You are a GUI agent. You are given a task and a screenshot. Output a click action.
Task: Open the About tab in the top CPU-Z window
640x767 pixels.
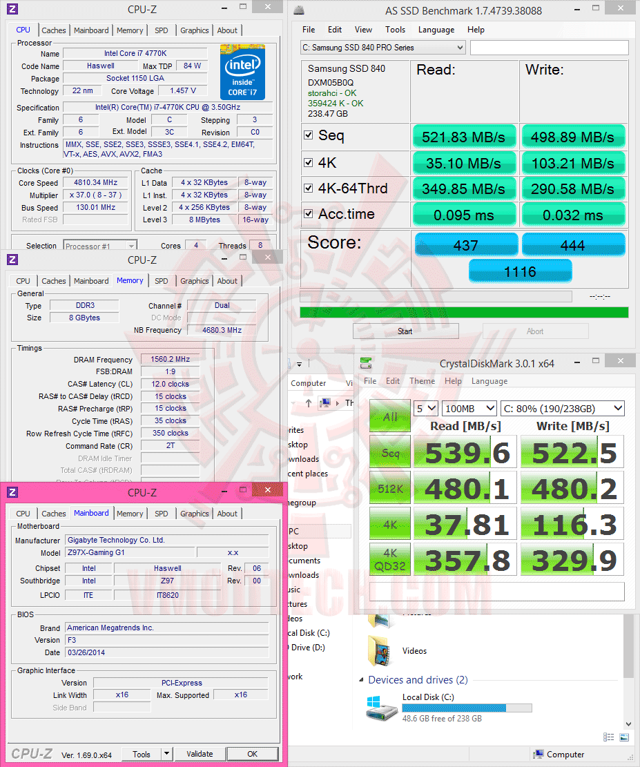tap(227, 30)
